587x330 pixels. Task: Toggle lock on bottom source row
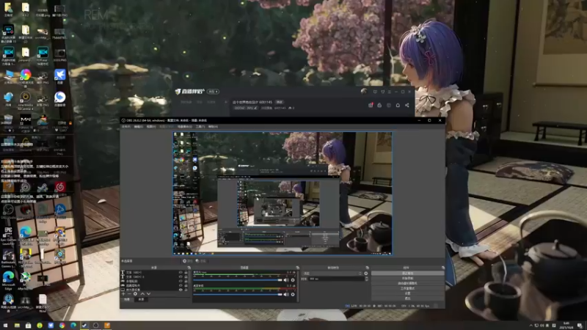pyautogui.click(x=186, y=290)
